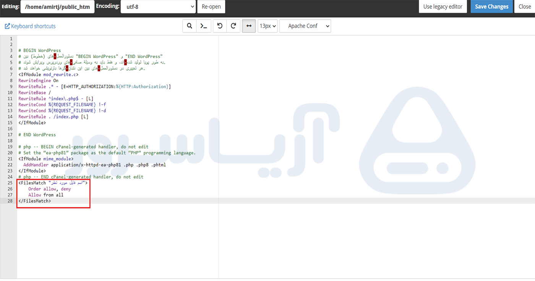Click the line "Order allow, deny"
Image resolution: width=535 pixels, height=281 pixels.
click(x=50, y=189)
